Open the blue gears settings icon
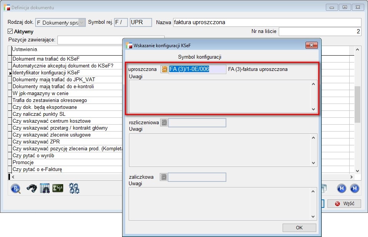This screenshot has width=368, height=237. (74, 188)
